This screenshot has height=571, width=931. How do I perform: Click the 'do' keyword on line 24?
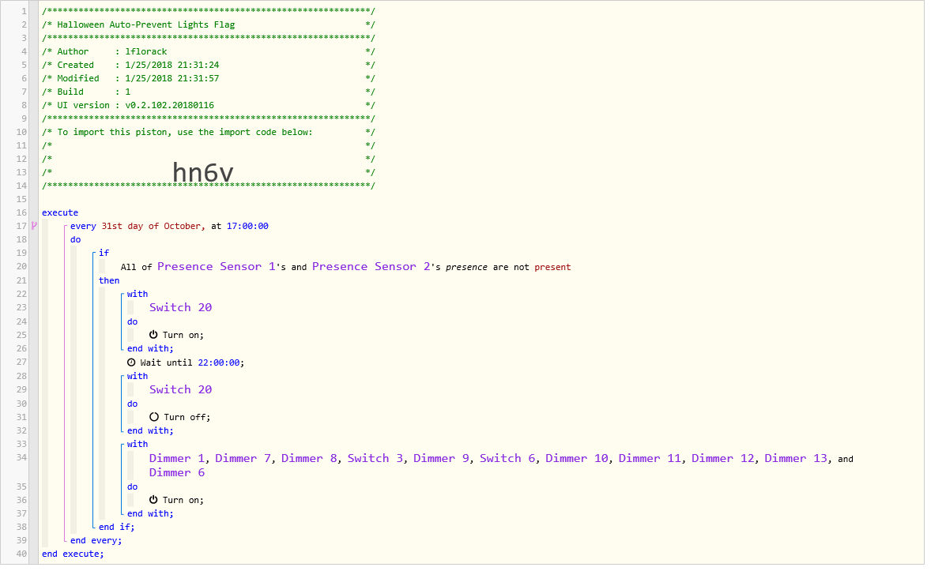click(133, 322)
